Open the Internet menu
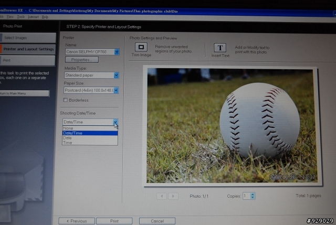 [33, 17]
